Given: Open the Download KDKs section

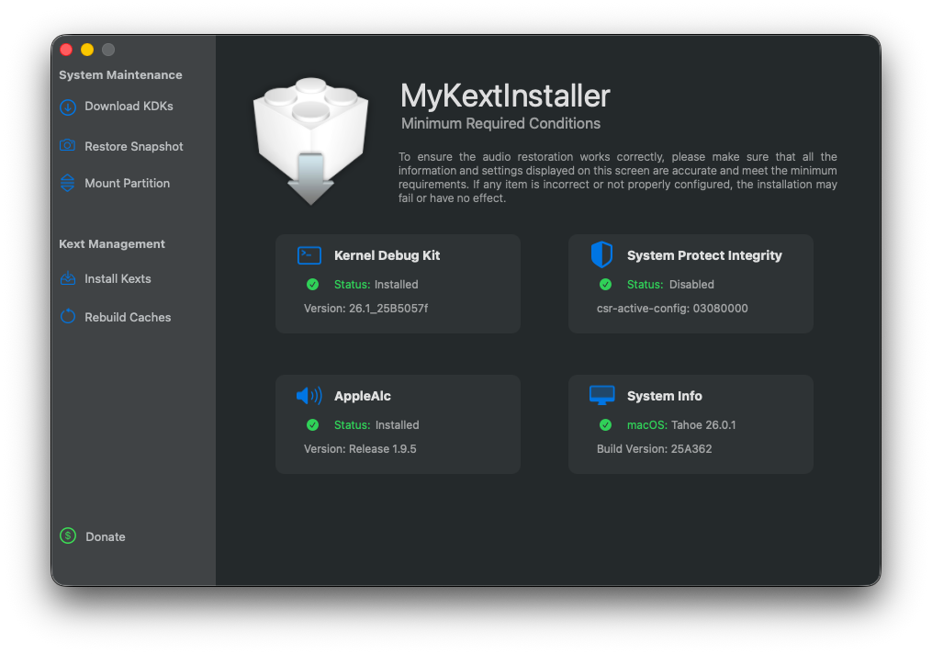Looking at the screenshot, I should coord(129,107).
